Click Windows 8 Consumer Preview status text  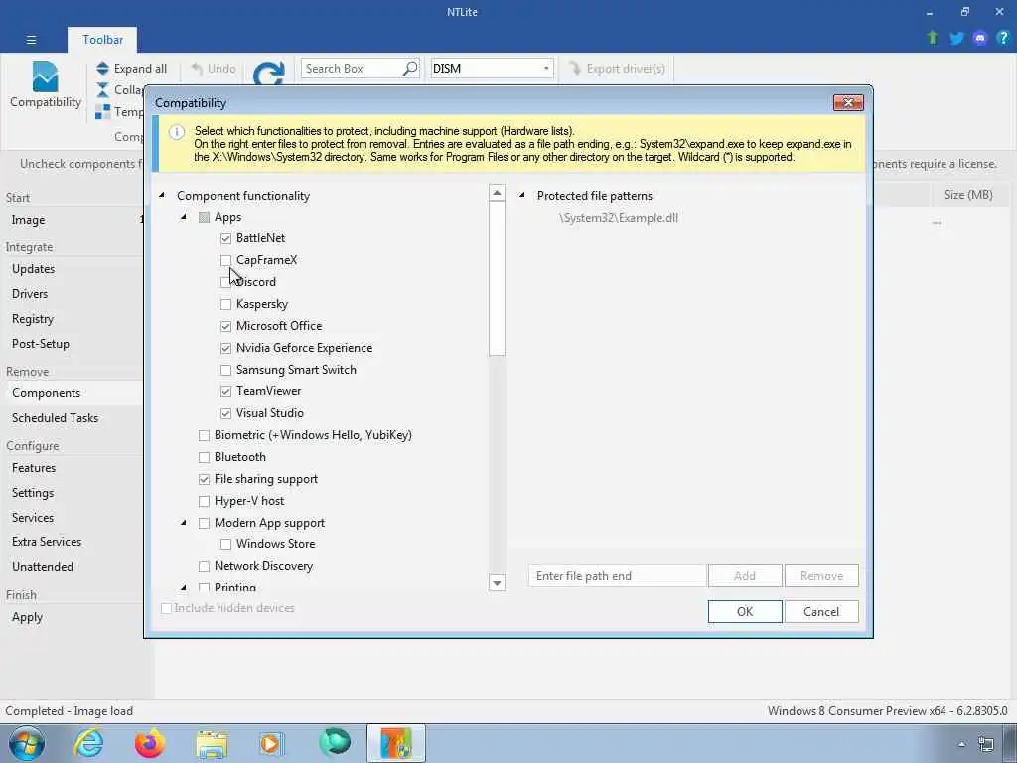click(887, 711)
